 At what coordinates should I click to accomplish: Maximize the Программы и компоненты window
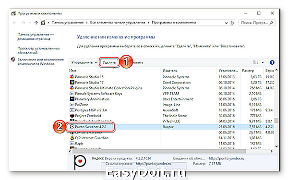click(259, 13)
